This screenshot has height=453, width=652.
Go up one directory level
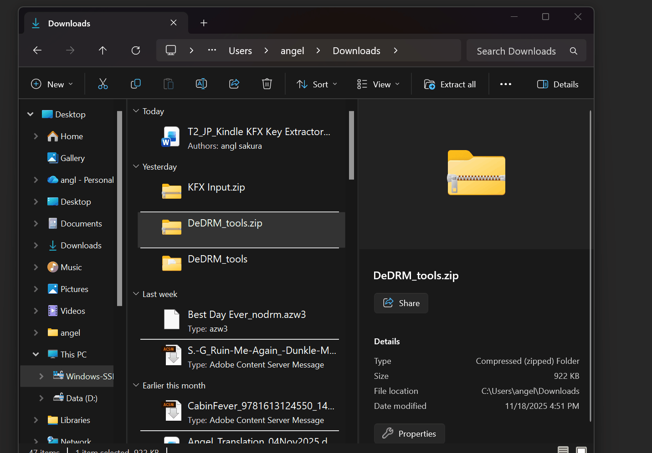tap(103, 50)
